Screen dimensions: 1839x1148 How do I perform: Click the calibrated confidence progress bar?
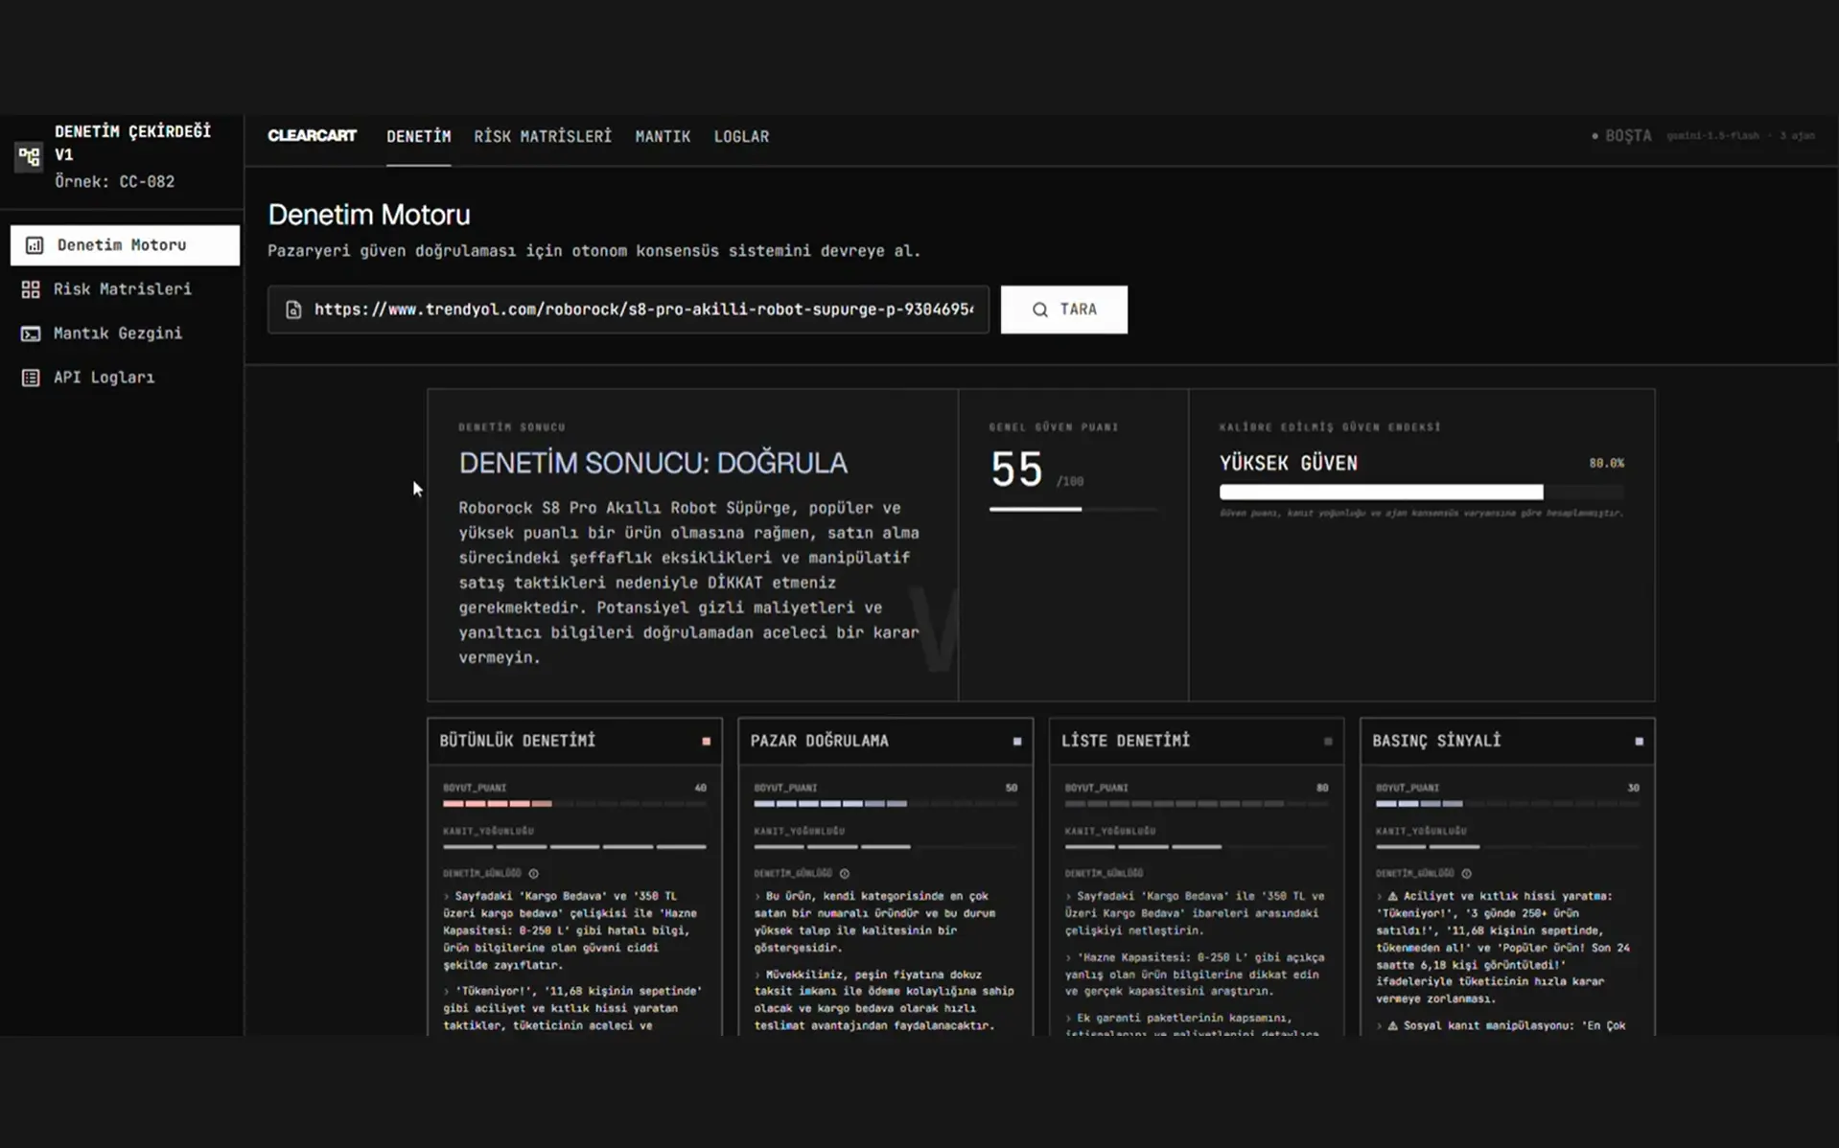click(1422, 493)
